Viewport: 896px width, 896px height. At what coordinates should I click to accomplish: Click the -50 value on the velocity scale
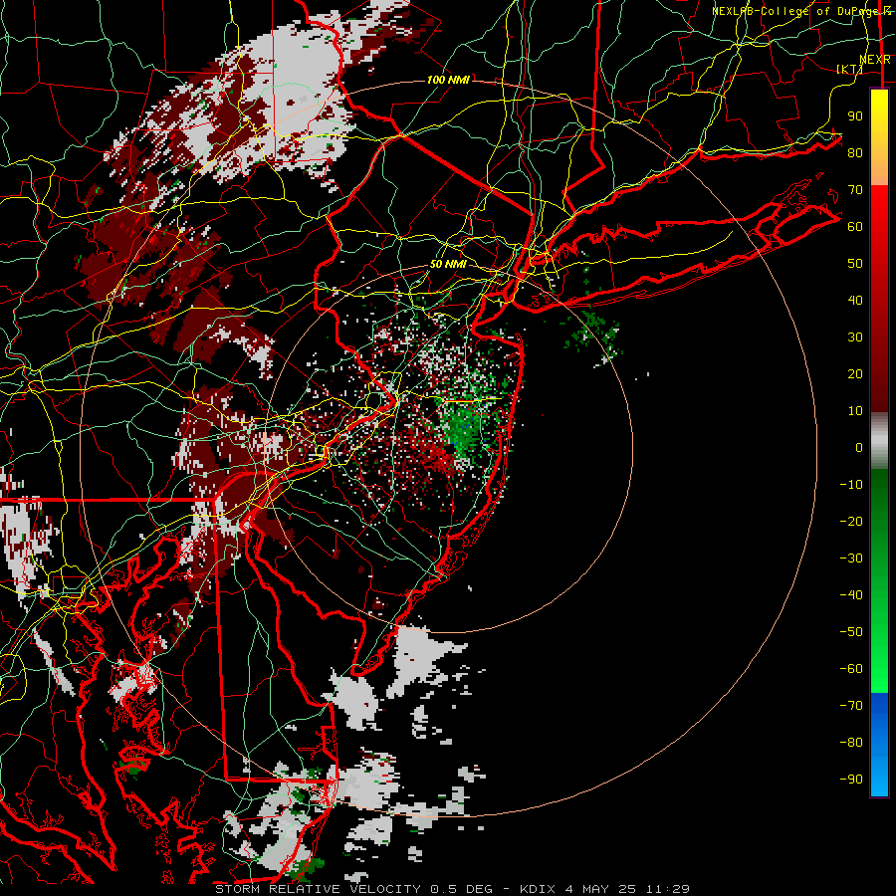click(x=851, y=632)
